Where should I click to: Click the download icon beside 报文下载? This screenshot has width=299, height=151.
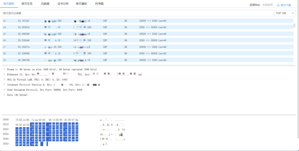[278, 5]
